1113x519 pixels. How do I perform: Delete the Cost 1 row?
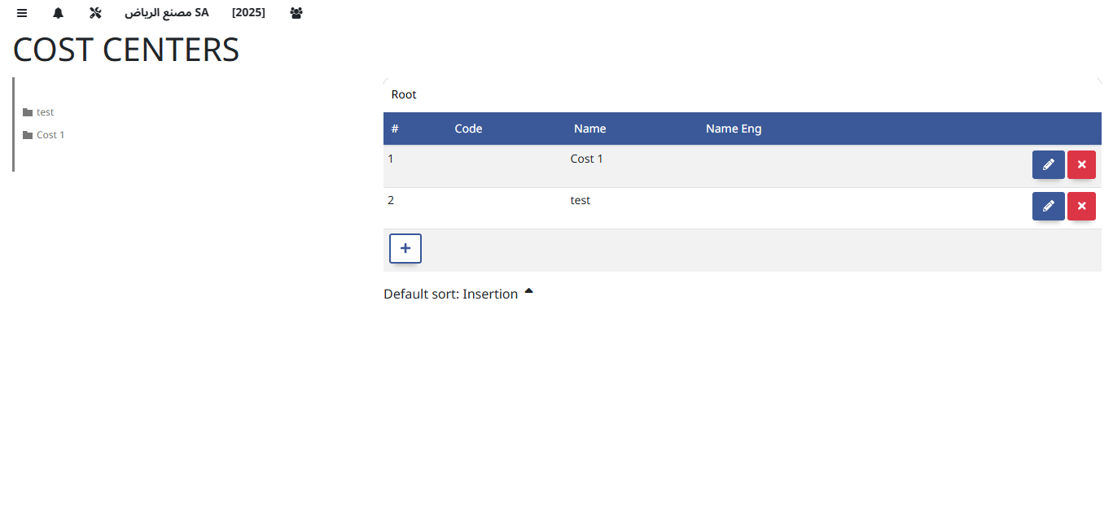pos(1081,164)
